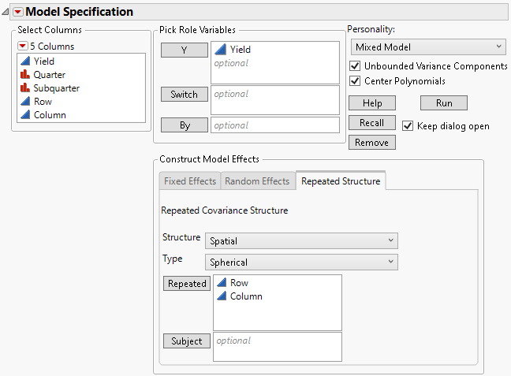
Task: Disable the Keep dialog open checkbox
Action: (408, 126)
